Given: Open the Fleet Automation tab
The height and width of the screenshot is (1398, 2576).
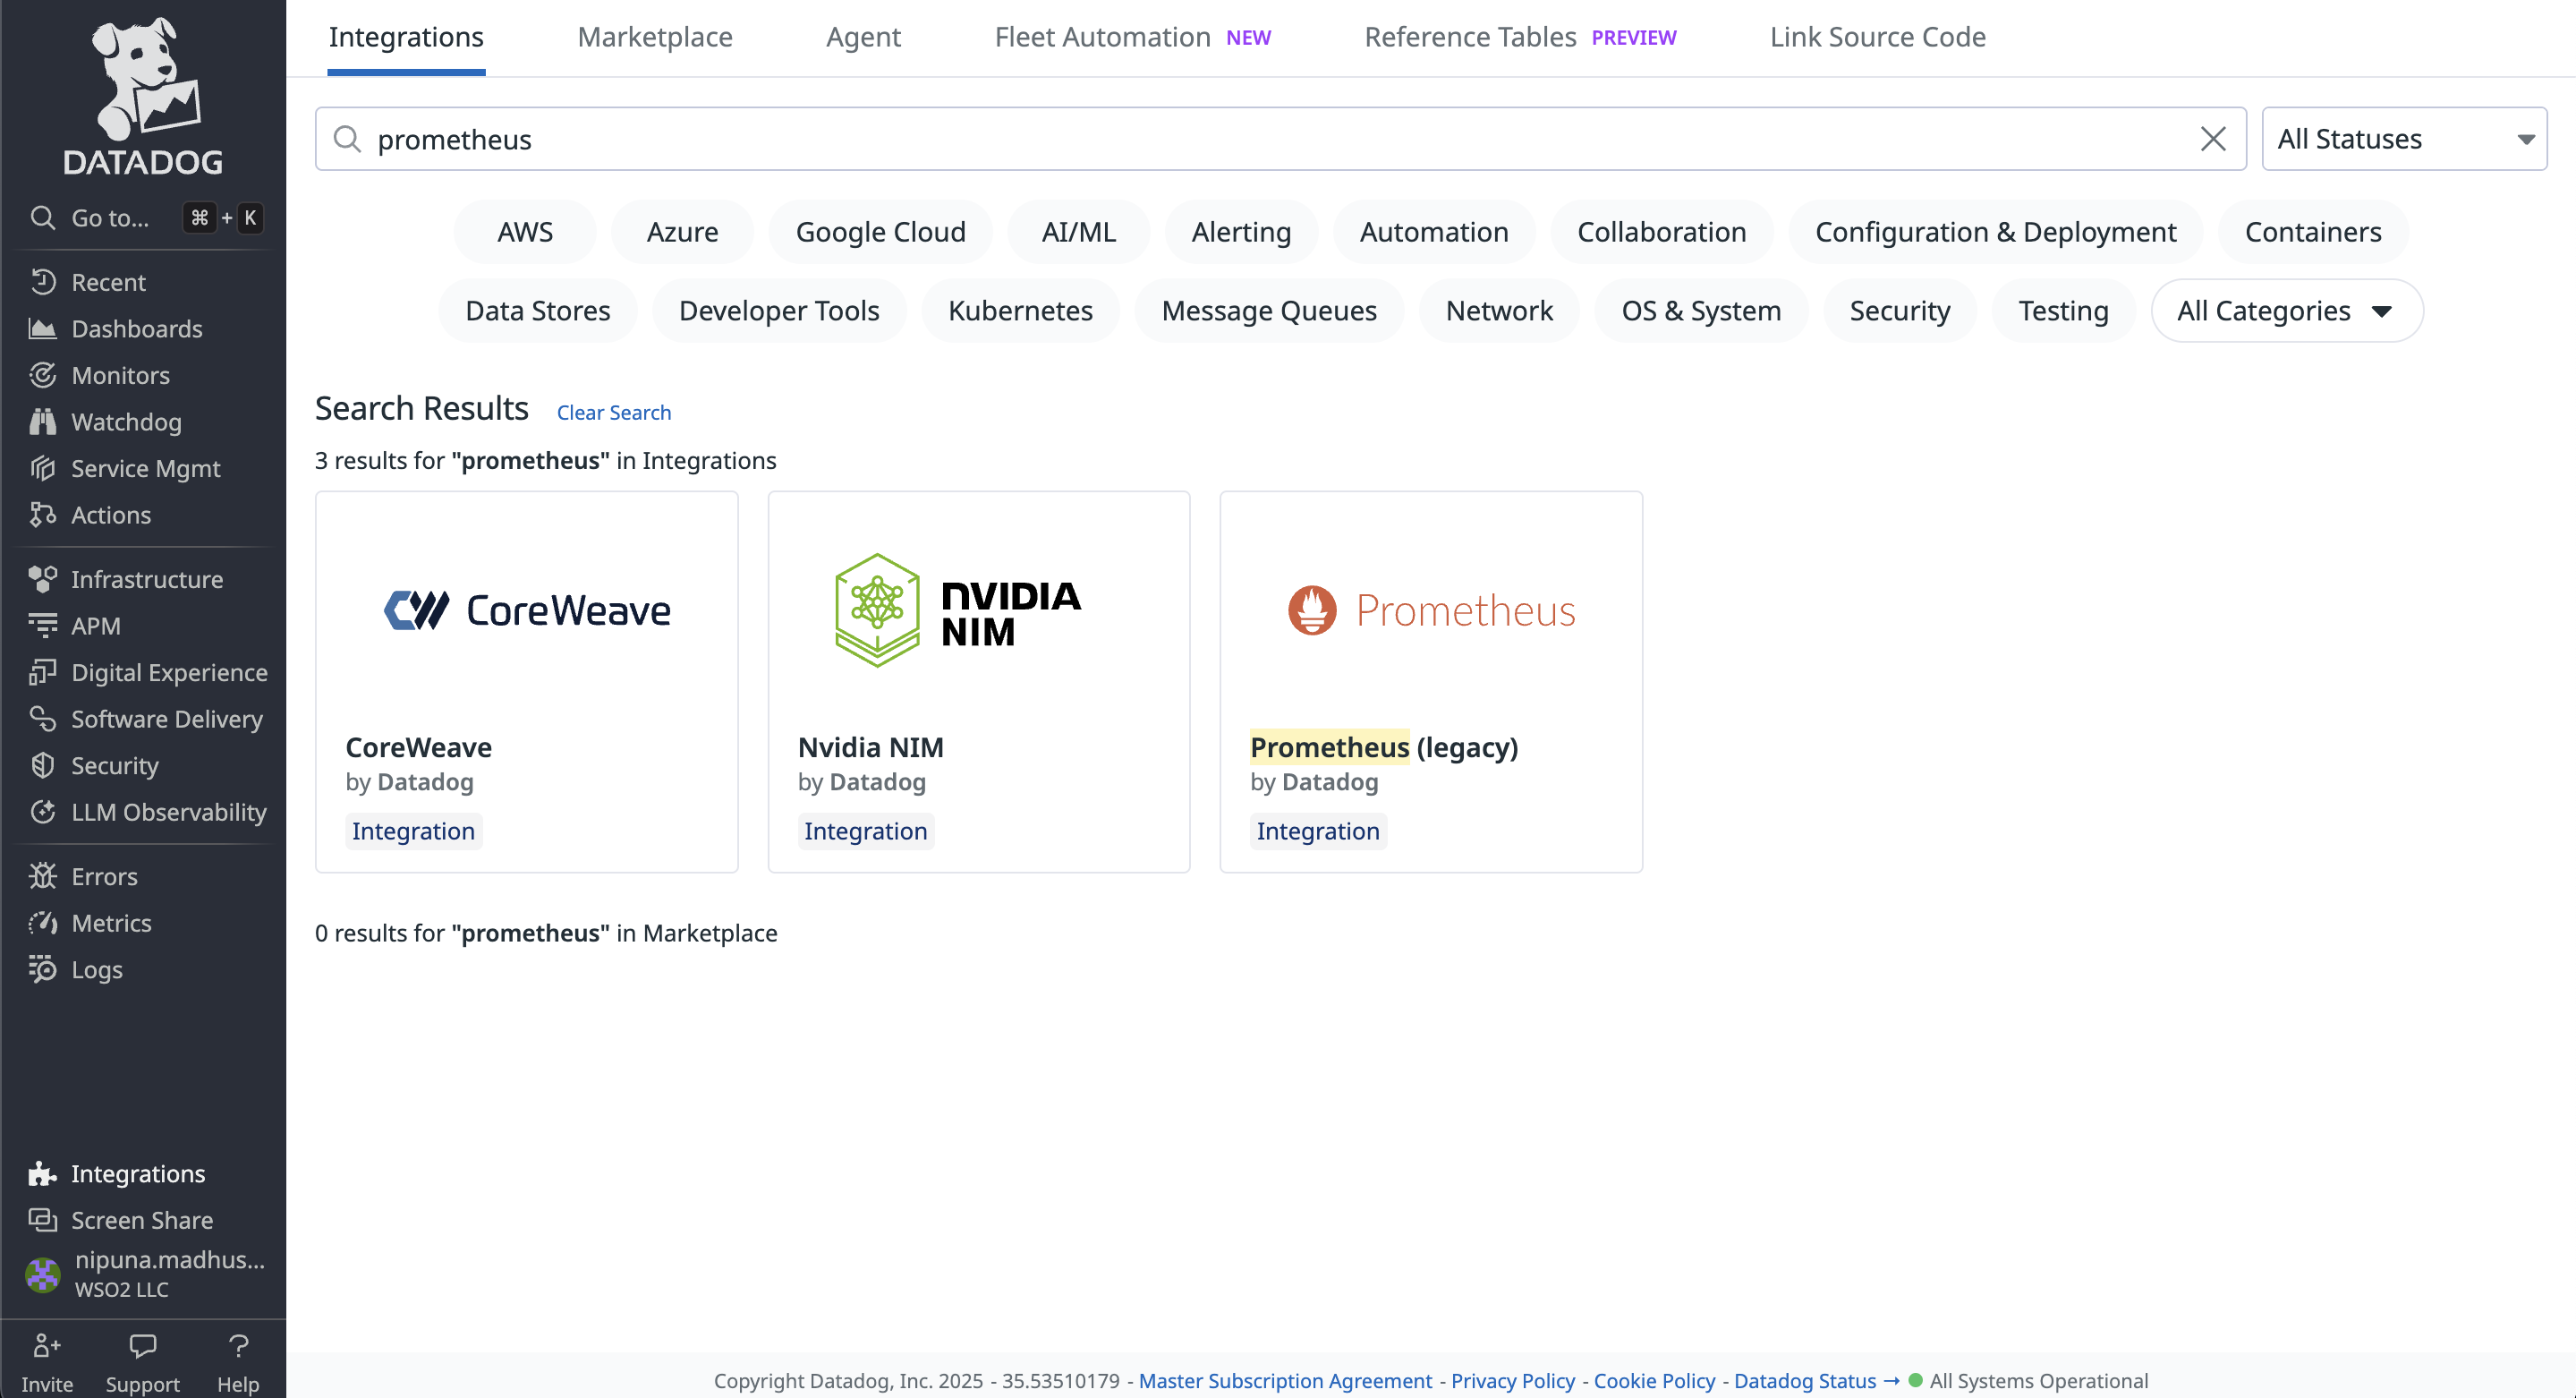Looking at the screenshot, I should tap(1132, 37).
